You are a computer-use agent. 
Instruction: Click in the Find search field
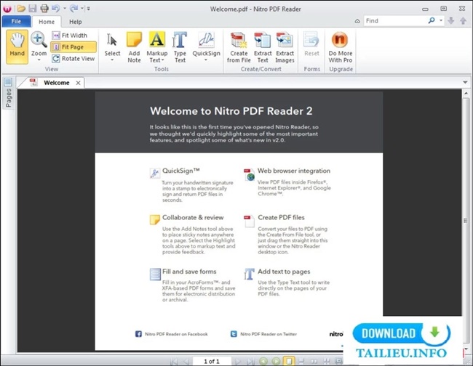[394, 21]
